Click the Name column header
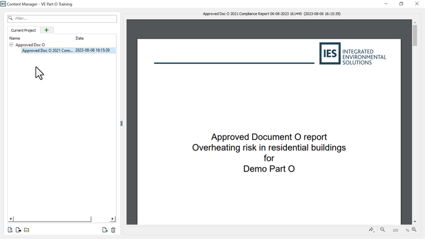425x239 pixels. pyautogui.click(x=14, y=38)
